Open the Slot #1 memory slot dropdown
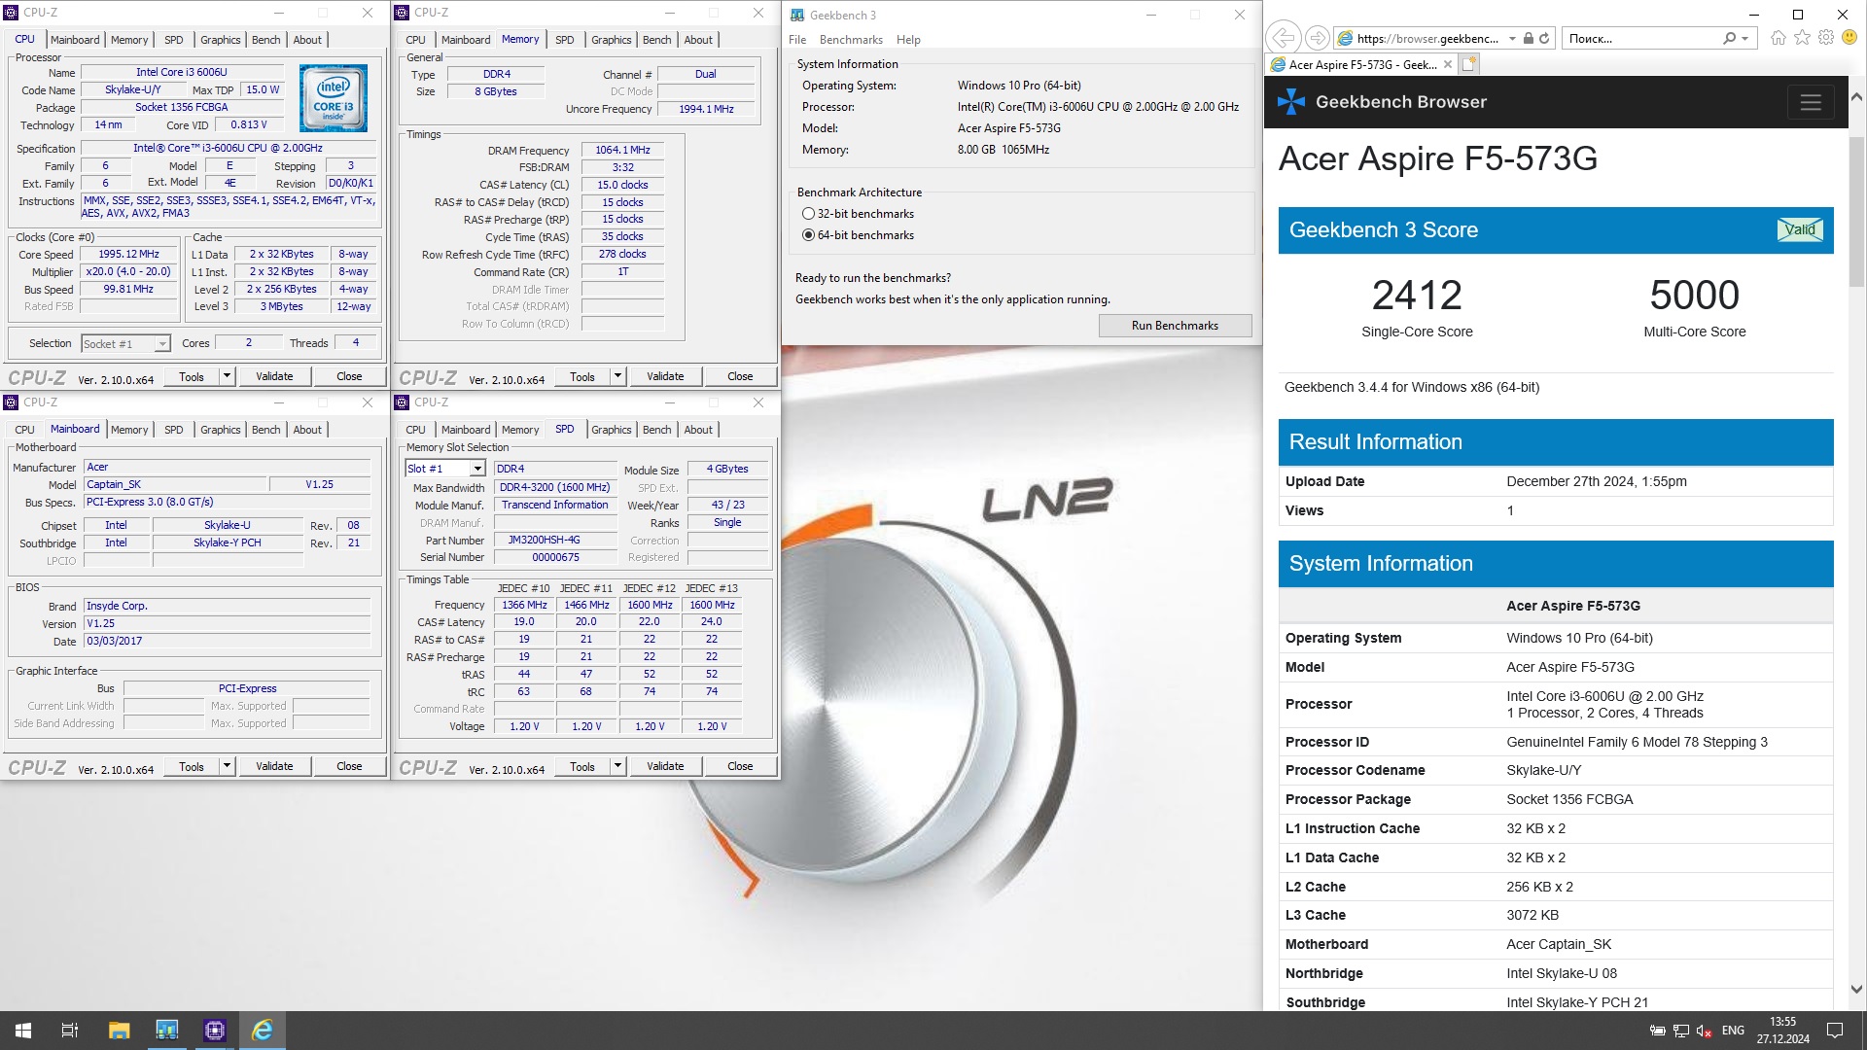 (477, 469)
